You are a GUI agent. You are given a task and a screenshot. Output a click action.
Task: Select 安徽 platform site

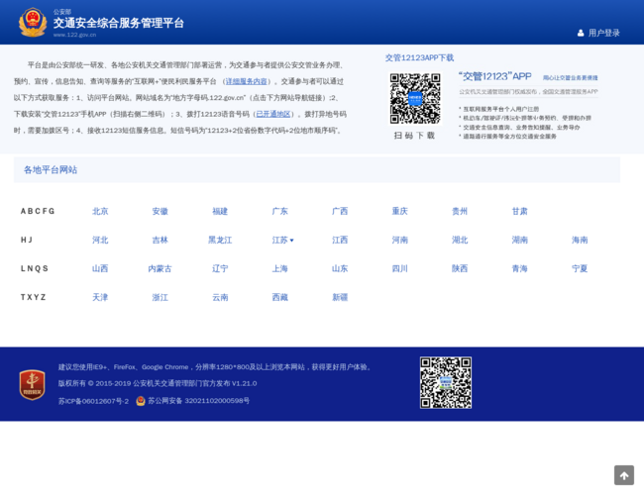160,211
